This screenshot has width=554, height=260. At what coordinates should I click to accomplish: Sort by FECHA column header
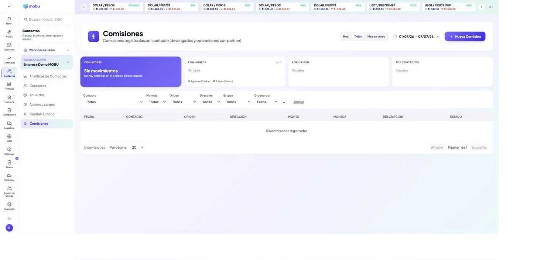pos(89,117)
